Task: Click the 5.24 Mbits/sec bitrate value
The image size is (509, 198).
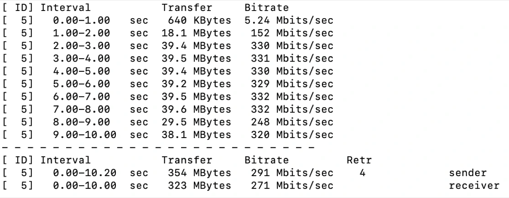Action: point(289,20)
